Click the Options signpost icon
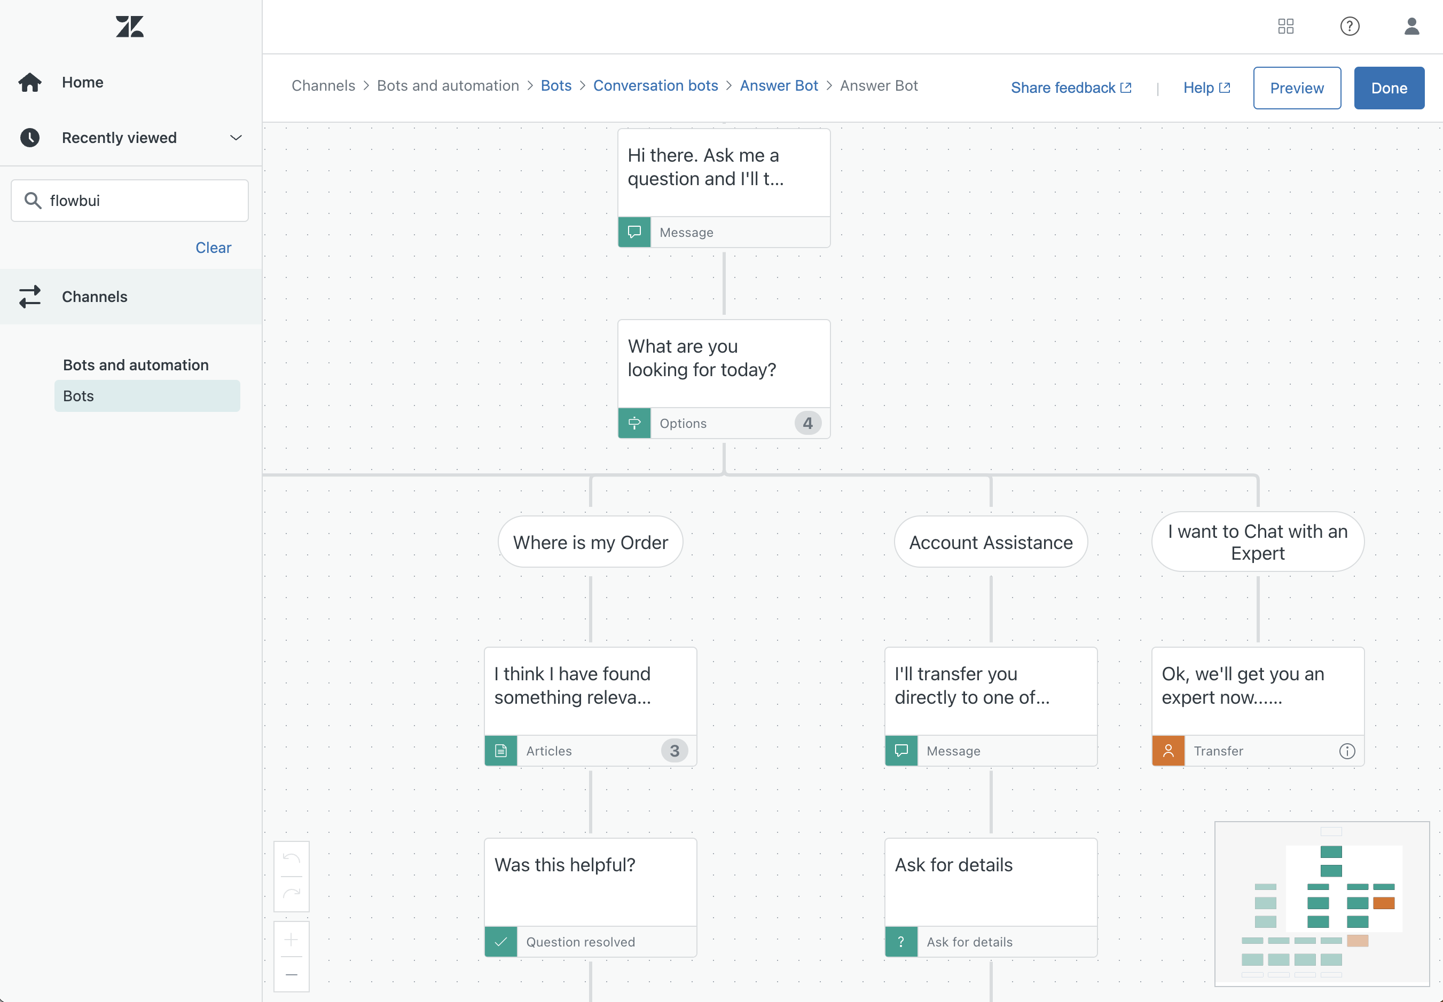 pyautogui.click(x=635, y=423)
